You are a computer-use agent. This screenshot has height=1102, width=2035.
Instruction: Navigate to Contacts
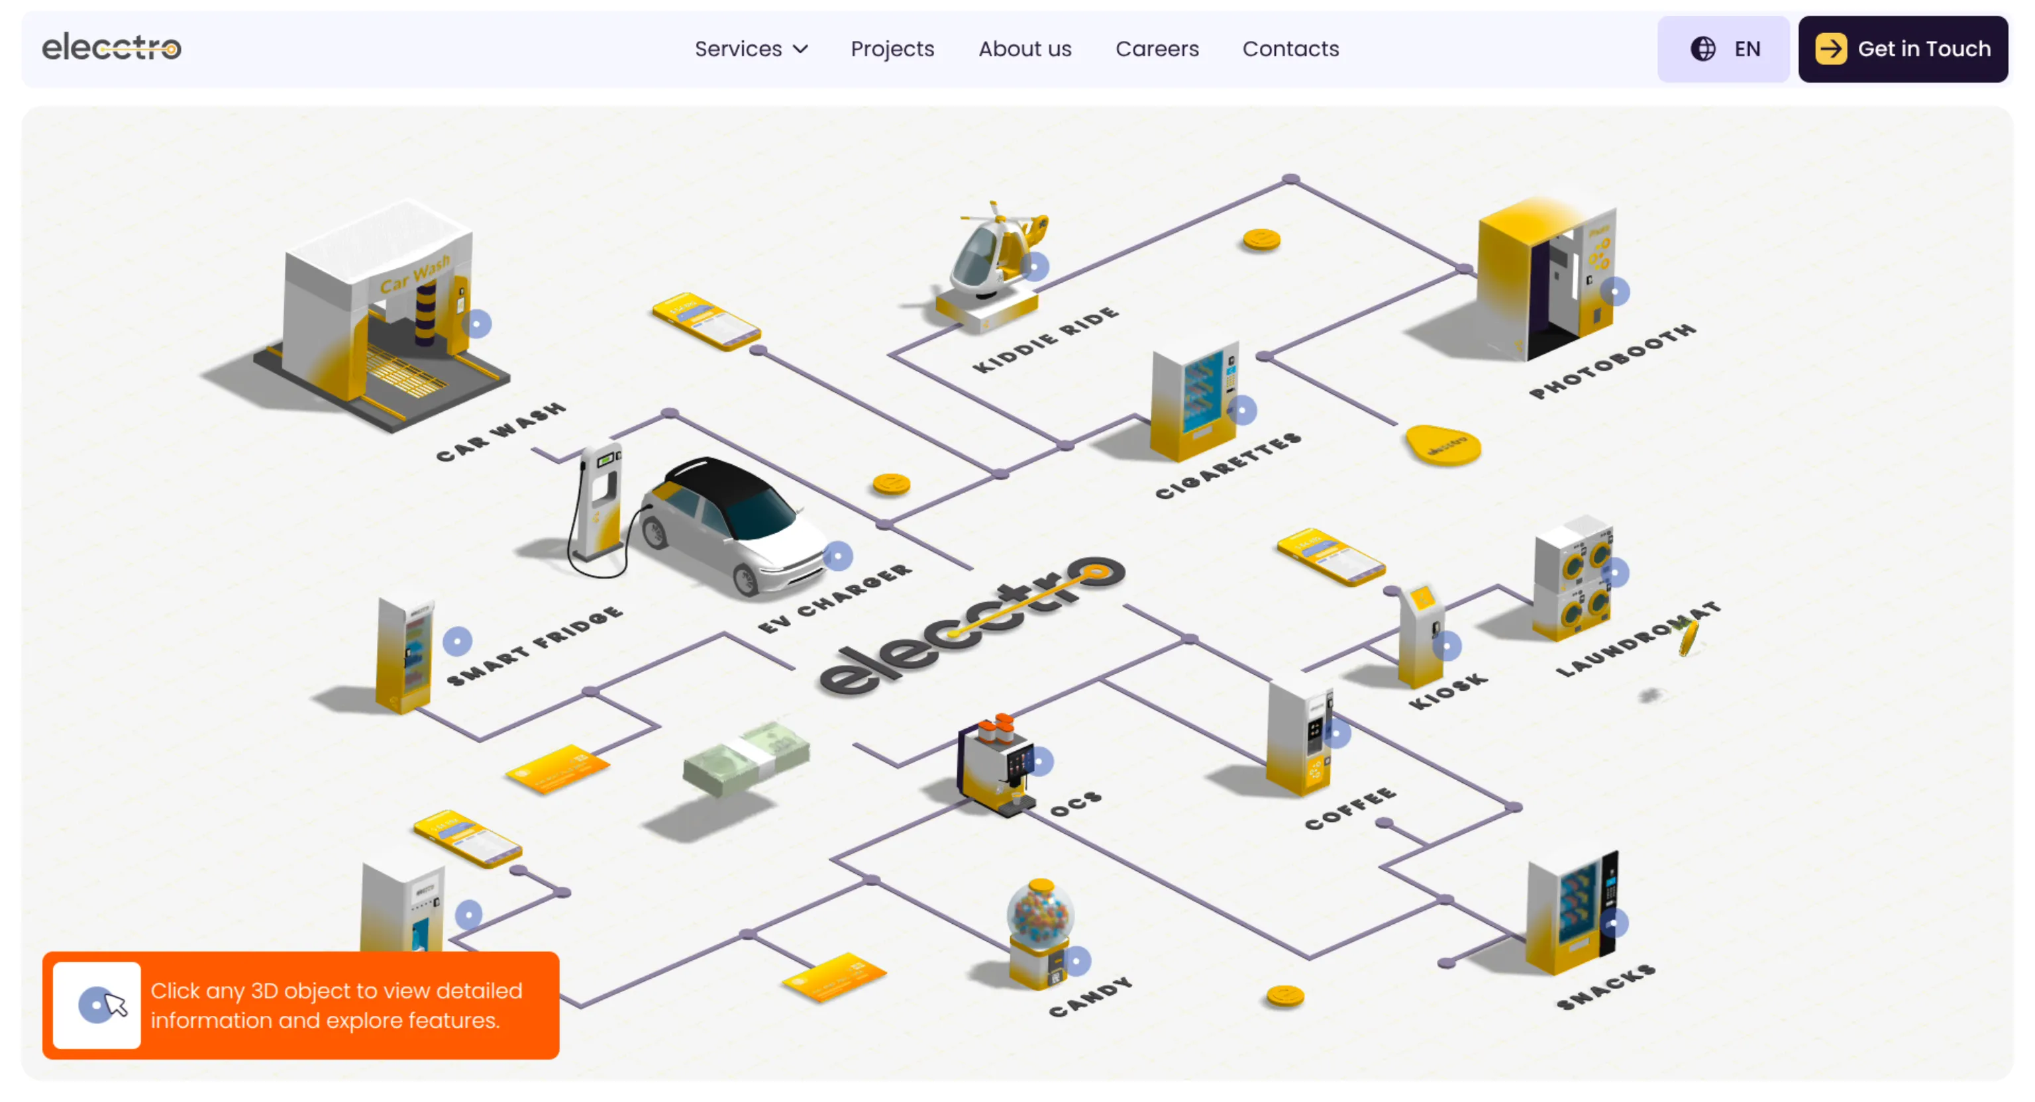pos(1290,49)
